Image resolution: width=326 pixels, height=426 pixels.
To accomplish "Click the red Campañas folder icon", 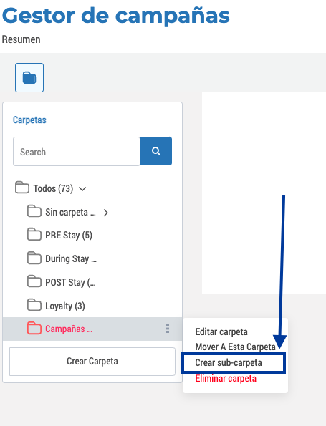I will [34, 328].
